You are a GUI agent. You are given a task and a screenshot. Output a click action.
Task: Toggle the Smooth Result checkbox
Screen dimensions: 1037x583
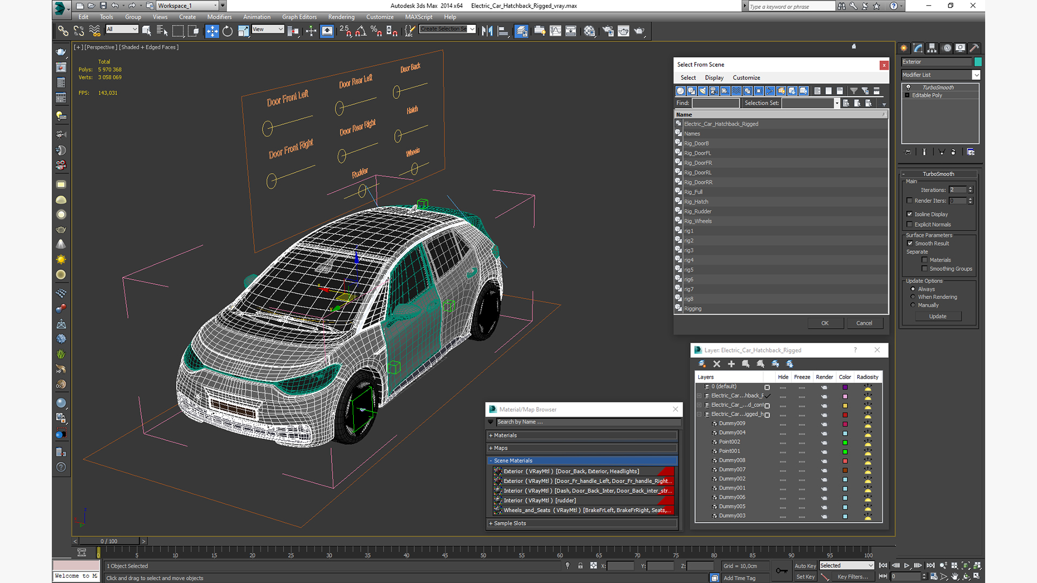910,243
